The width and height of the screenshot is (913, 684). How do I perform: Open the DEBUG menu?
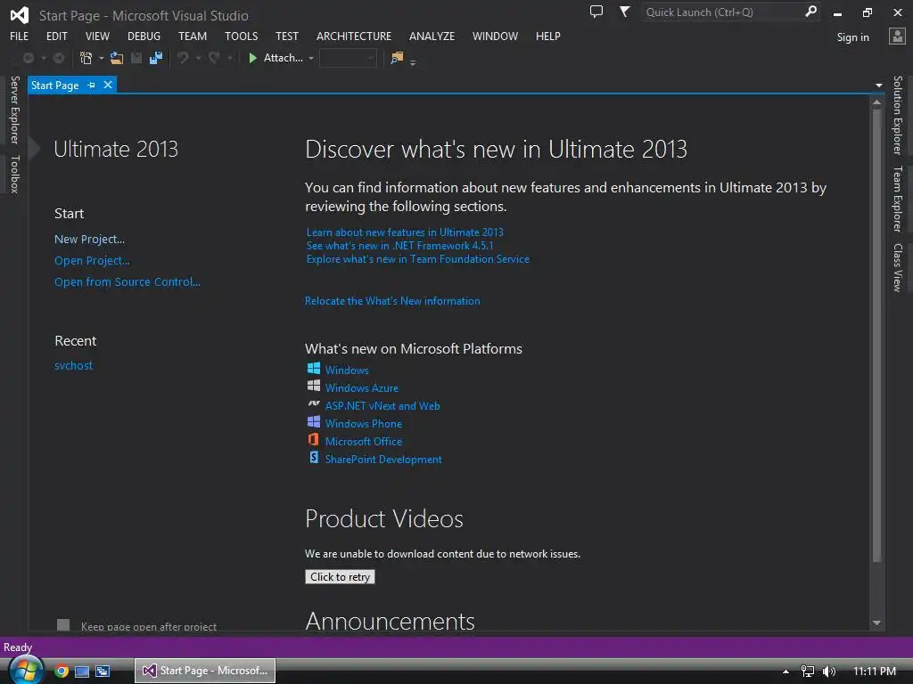coord(144,36)
